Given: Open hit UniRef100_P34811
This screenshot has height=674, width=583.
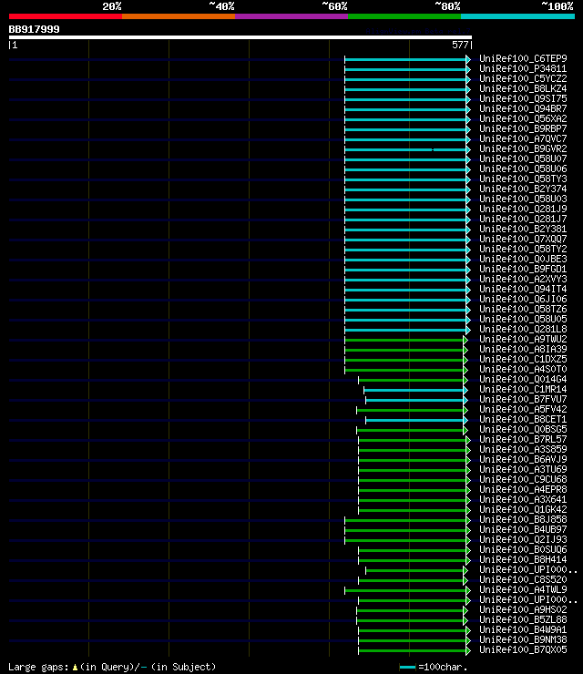Looking at the screenshot, I should coord(523,69).
